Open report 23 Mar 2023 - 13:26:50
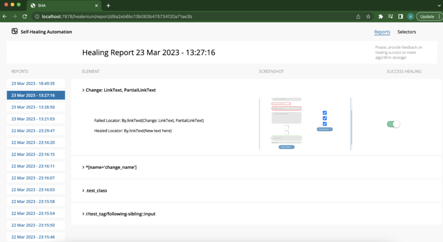This screenshot has width=443, height=242. click(x=36, y=107)
